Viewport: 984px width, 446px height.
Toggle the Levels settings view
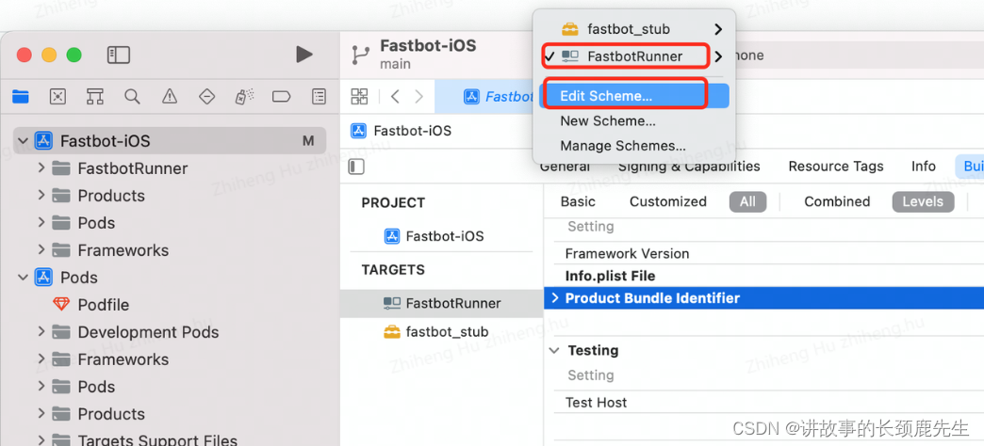tap(923, 201)
